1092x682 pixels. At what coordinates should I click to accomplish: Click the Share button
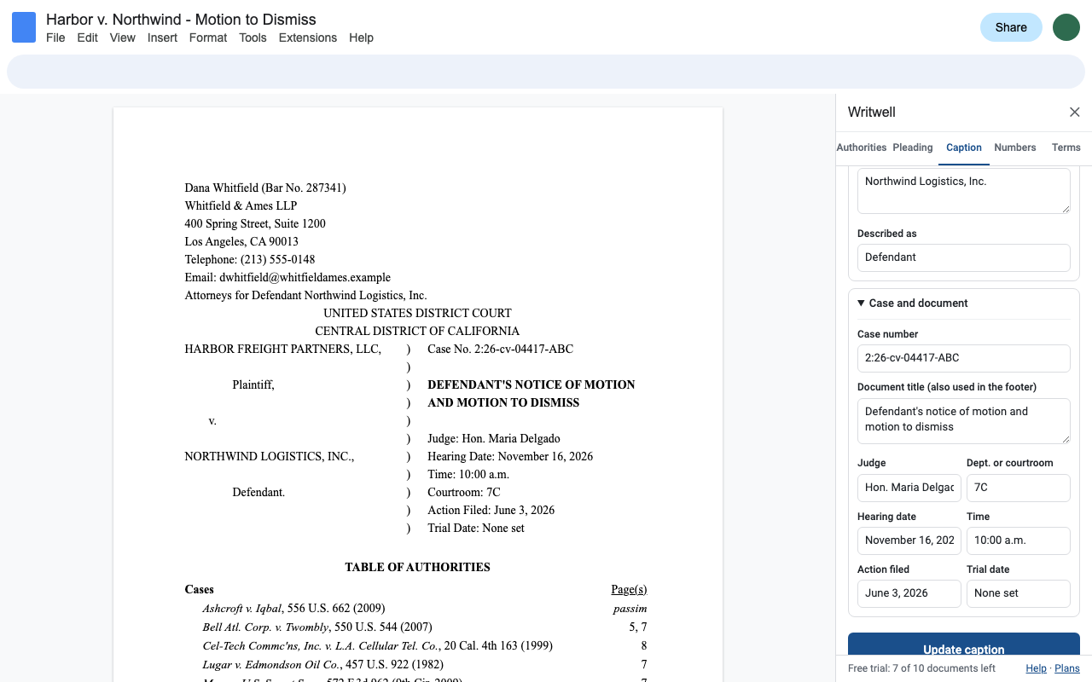point(1011,27)
